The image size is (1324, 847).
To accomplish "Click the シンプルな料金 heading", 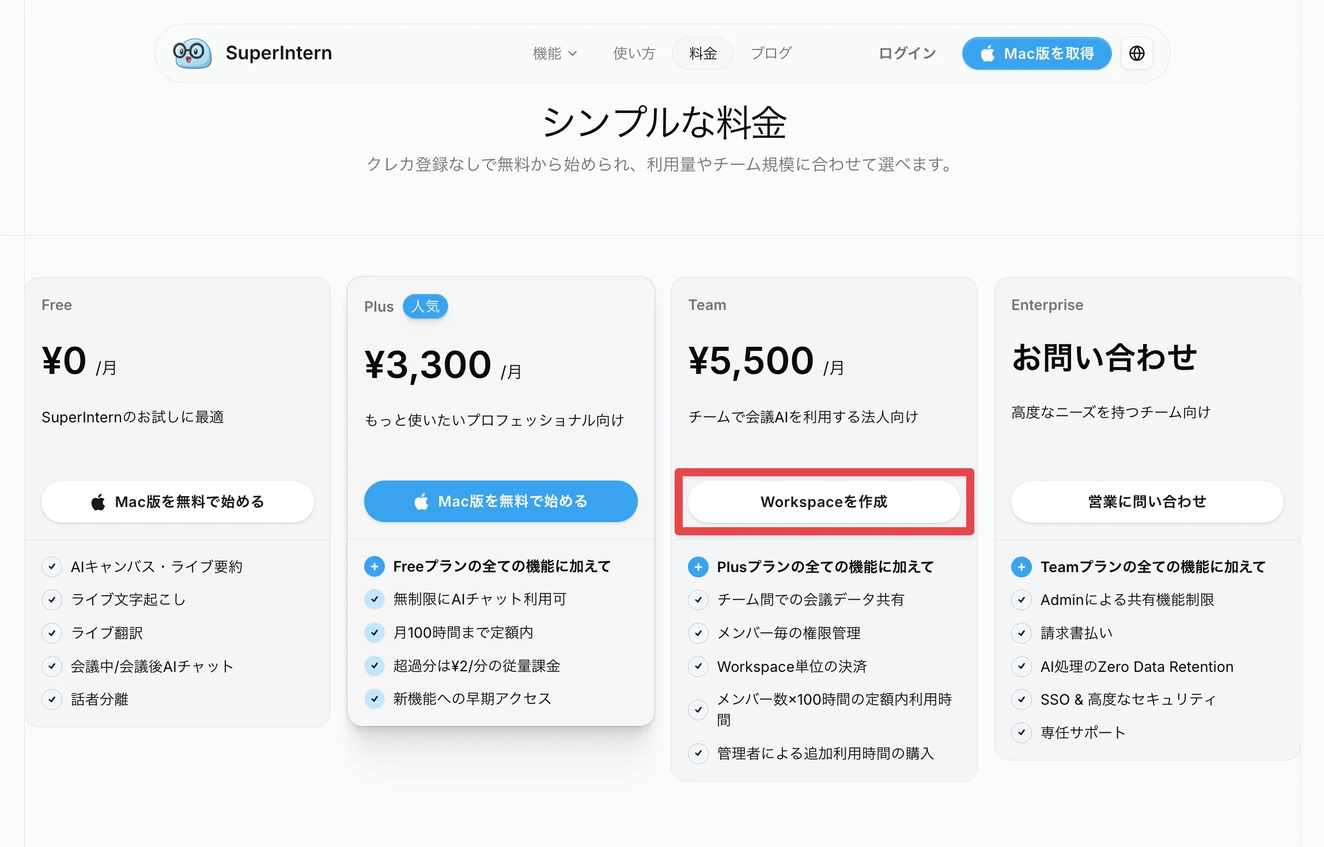I will pyautogui.click(x=664, y=123).
